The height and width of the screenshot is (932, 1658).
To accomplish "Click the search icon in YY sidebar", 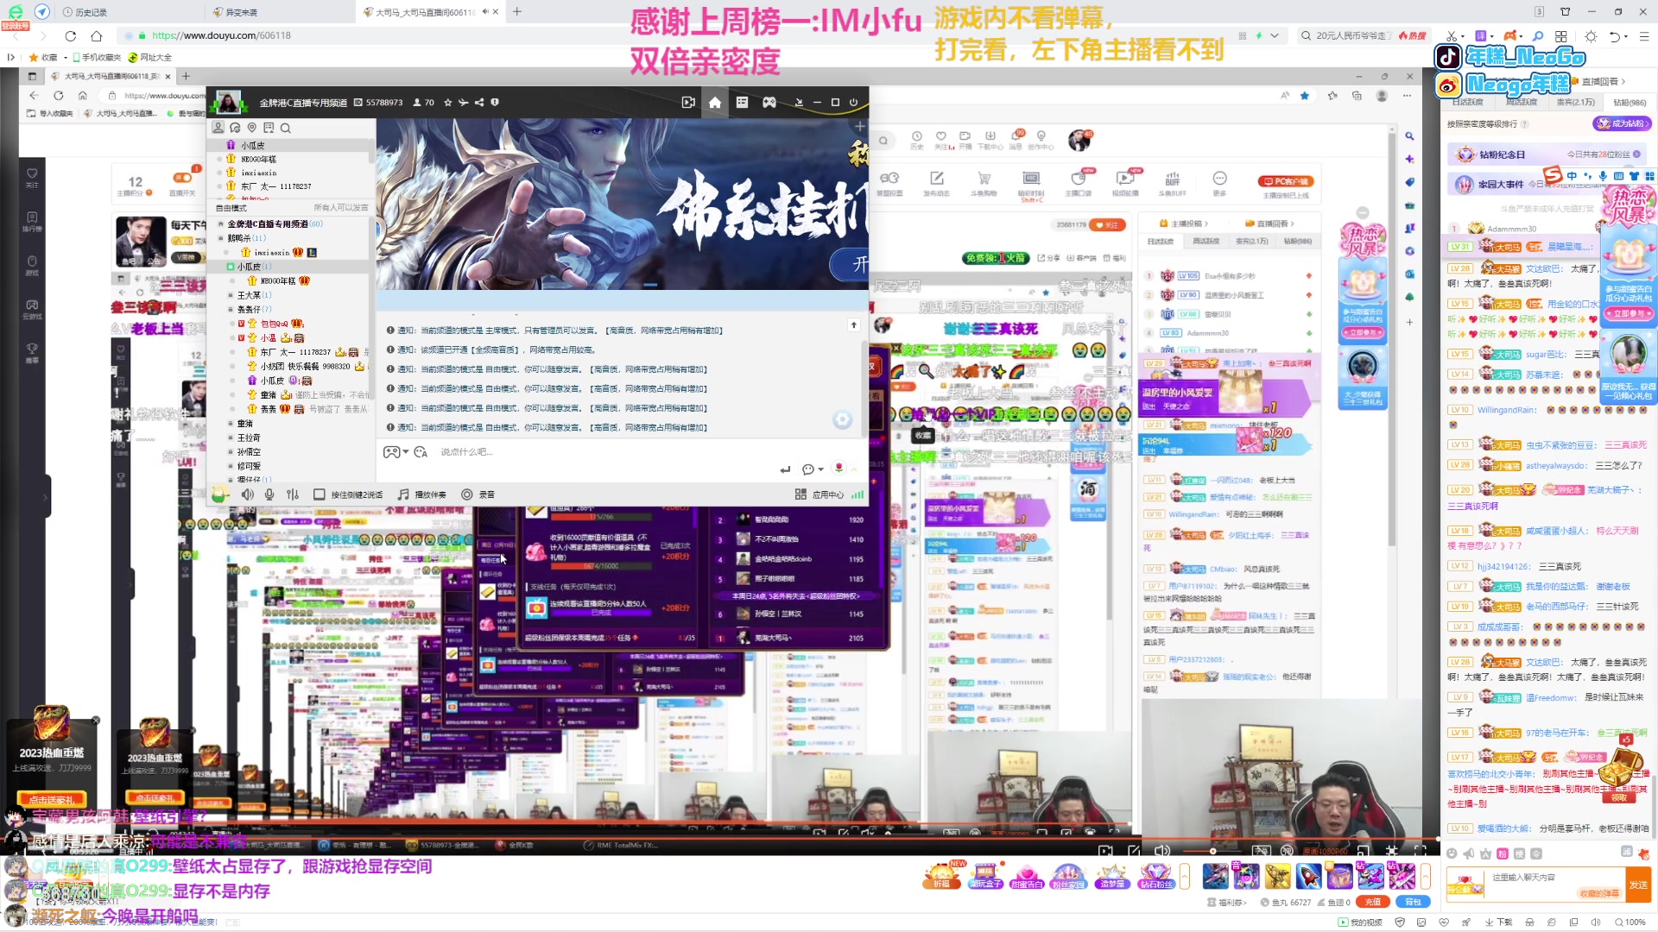I will click(x=286, y=128).
